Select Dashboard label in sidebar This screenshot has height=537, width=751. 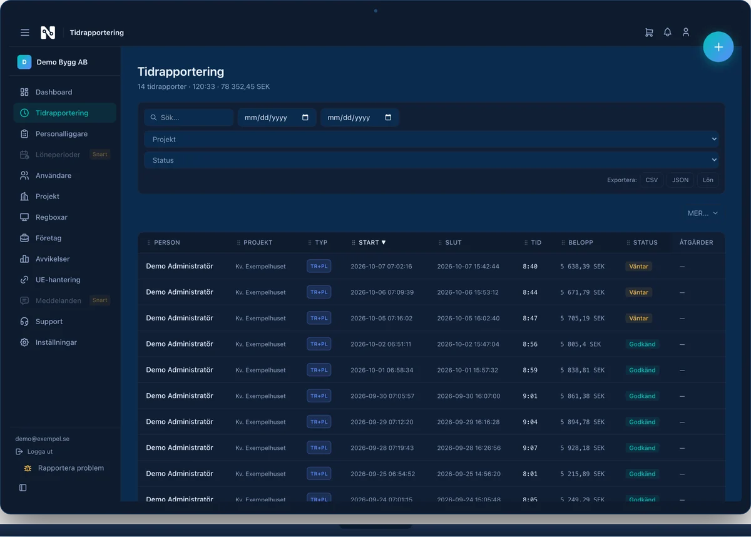[54, 92]
